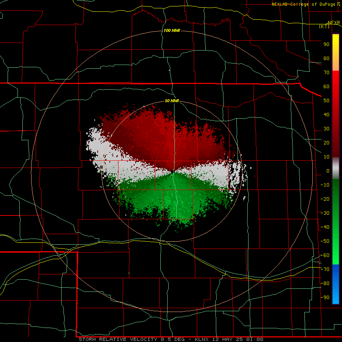Click the positive 10 value on the velocity scale
This screenshot has width=342, height=342.
326,157
